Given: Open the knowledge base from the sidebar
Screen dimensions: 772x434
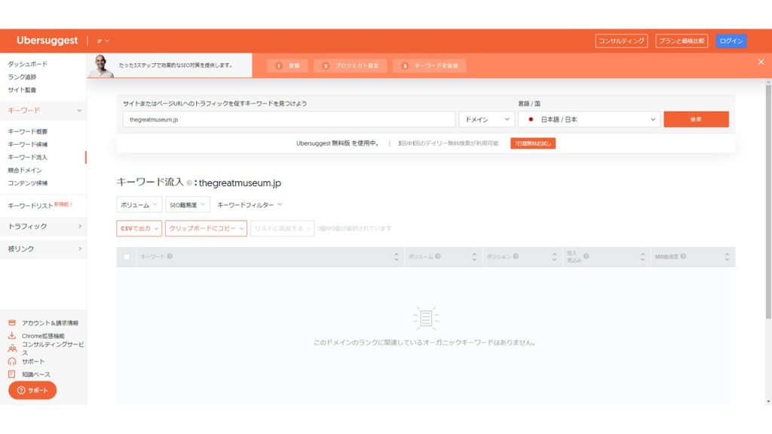Looking at the screenshot, I should (x=36, y=374).
